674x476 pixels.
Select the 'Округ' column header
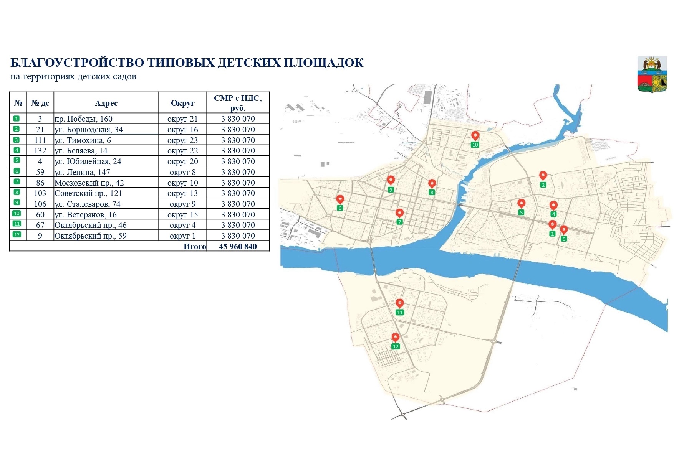click(x=182, y=103)
